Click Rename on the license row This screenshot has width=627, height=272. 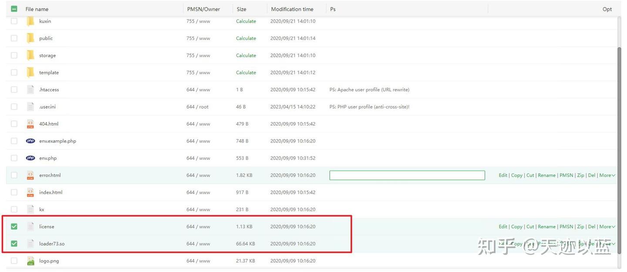[x=546, y=226]
